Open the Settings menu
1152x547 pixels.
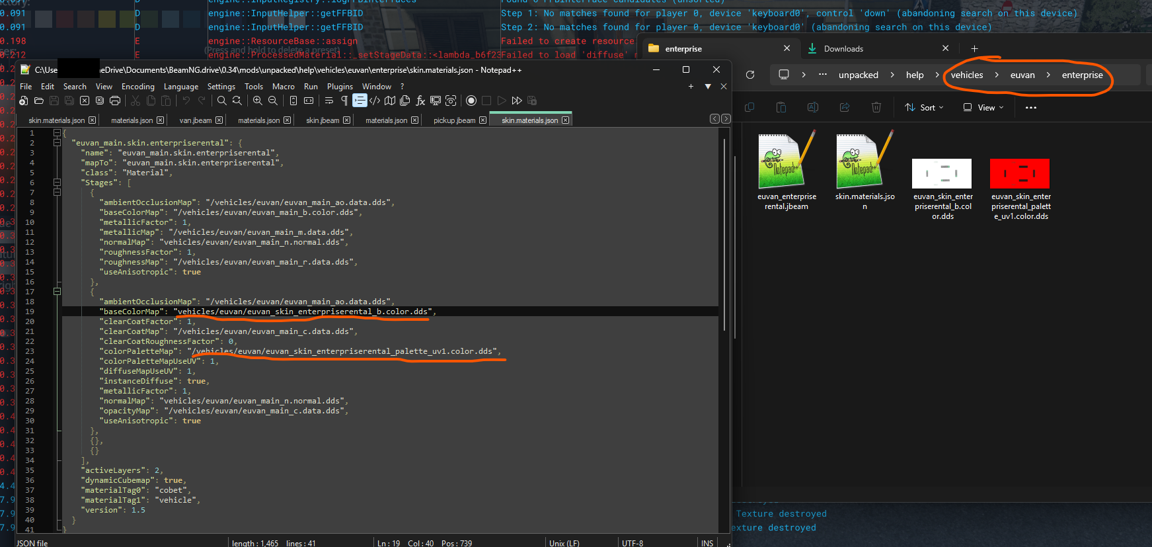coord(221,87)
